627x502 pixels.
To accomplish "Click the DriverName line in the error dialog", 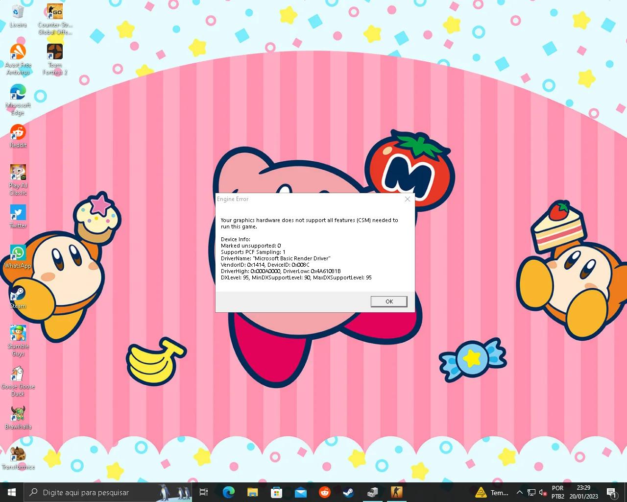I will point(276,258).
